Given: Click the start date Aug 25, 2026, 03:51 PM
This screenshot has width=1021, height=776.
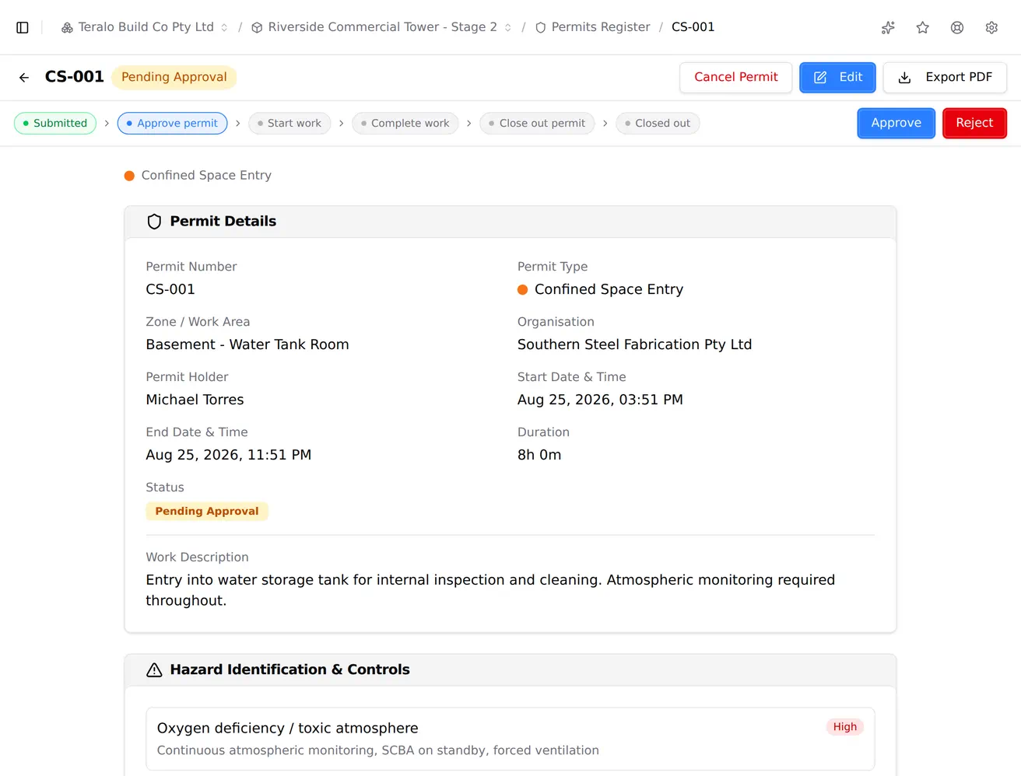Looking at the screenshot, I should pos(600,400).
